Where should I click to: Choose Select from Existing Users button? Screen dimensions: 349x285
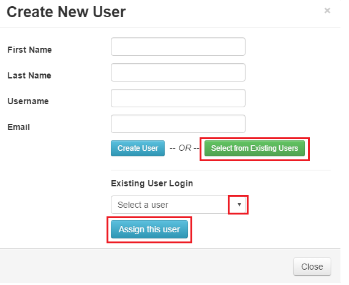255,148
